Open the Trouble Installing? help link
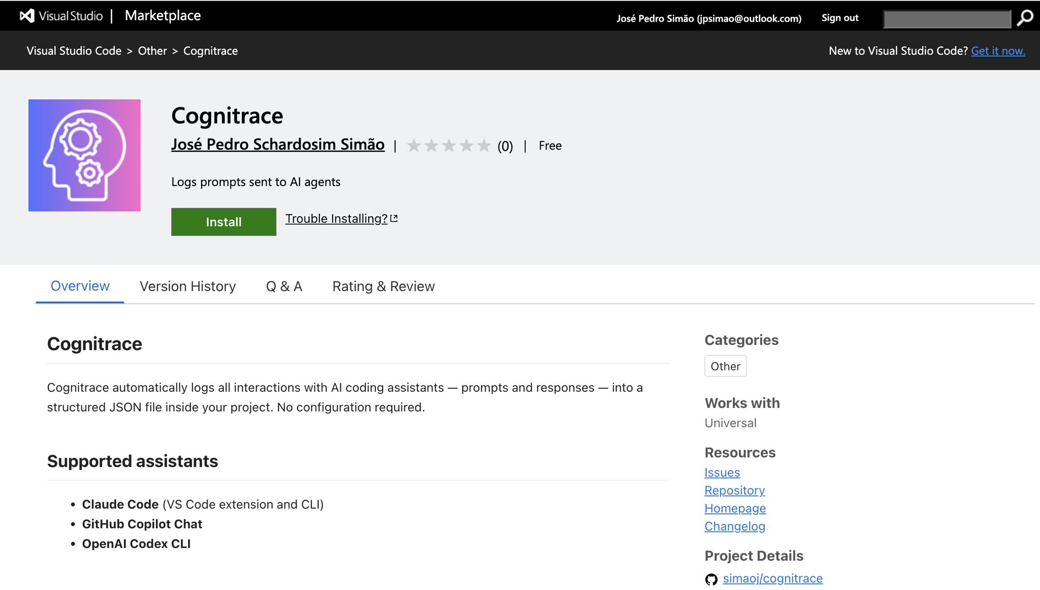The image size is (1040, 590). (x=336, y=219)
